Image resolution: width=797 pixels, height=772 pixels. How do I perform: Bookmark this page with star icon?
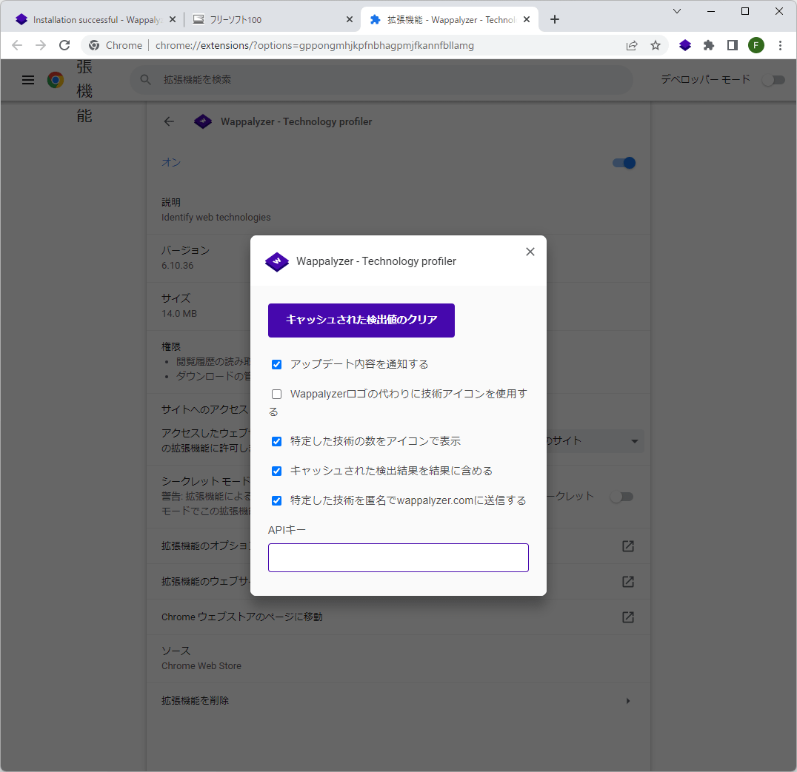656,45
